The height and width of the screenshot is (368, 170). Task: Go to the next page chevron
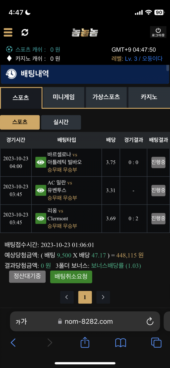(x=103, y=297)
